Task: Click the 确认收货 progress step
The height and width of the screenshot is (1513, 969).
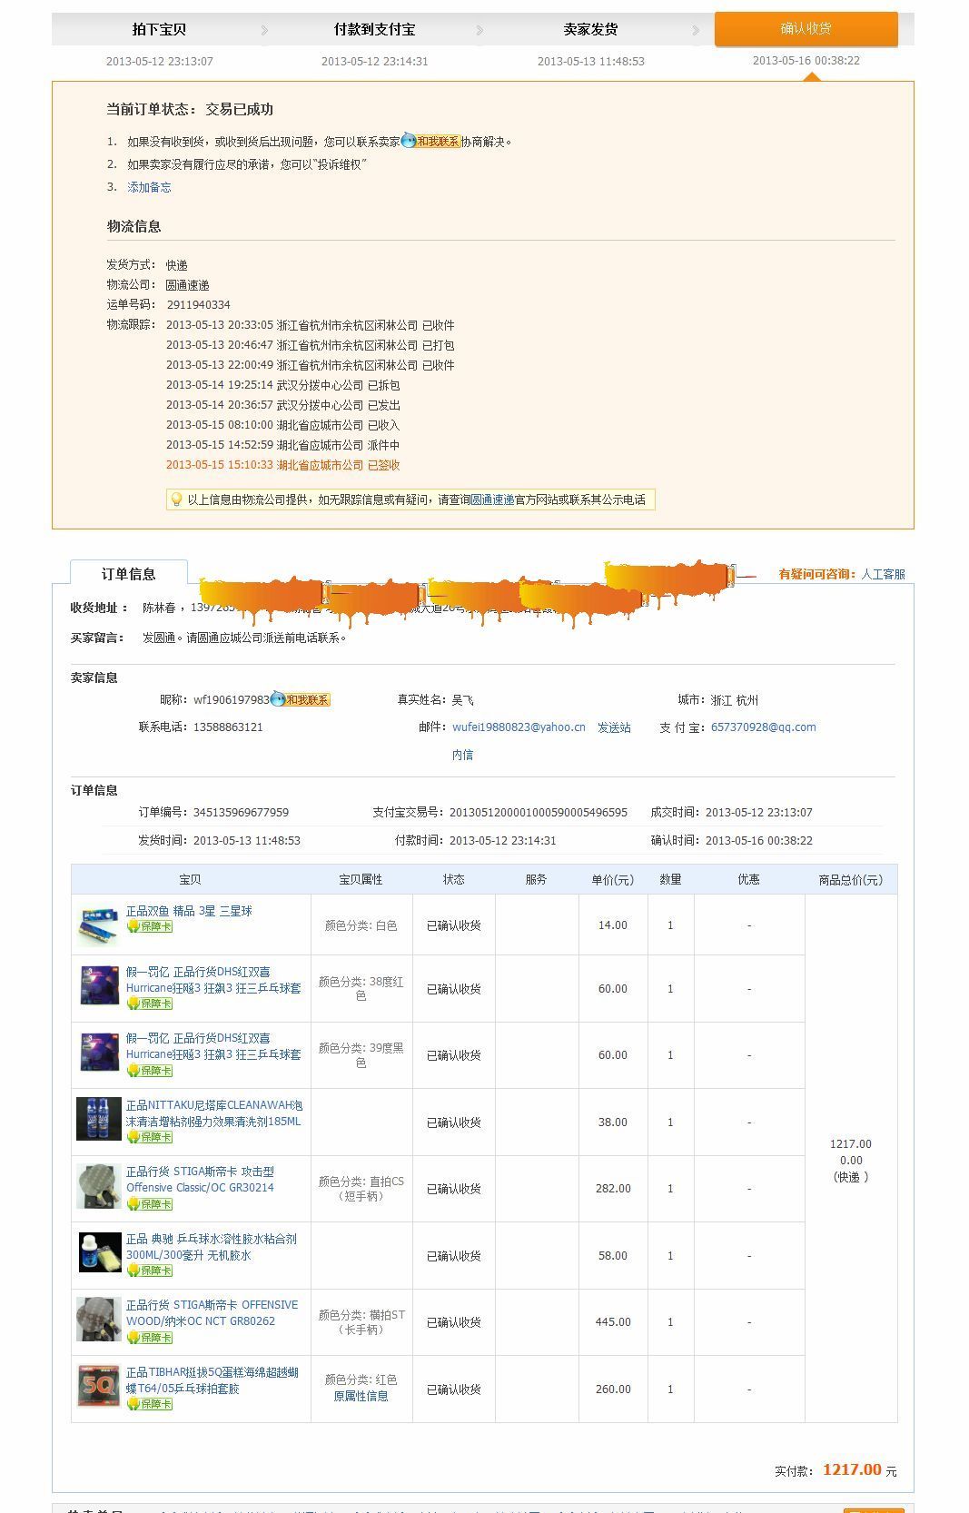Action: 806,29
